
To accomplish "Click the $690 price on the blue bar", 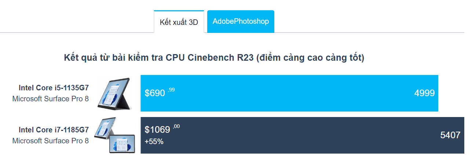I will (155, 93).
